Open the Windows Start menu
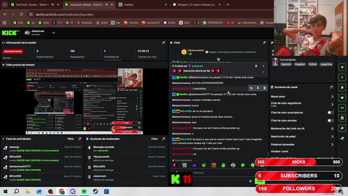348x196 pixels. tap(5, 192)
